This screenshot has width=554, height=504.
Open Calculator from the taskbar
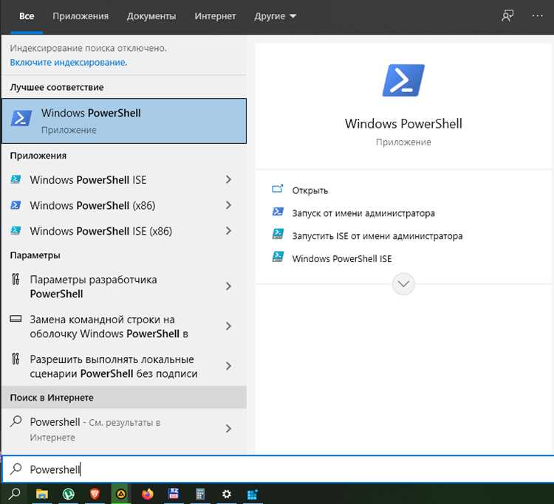(200, 494)
